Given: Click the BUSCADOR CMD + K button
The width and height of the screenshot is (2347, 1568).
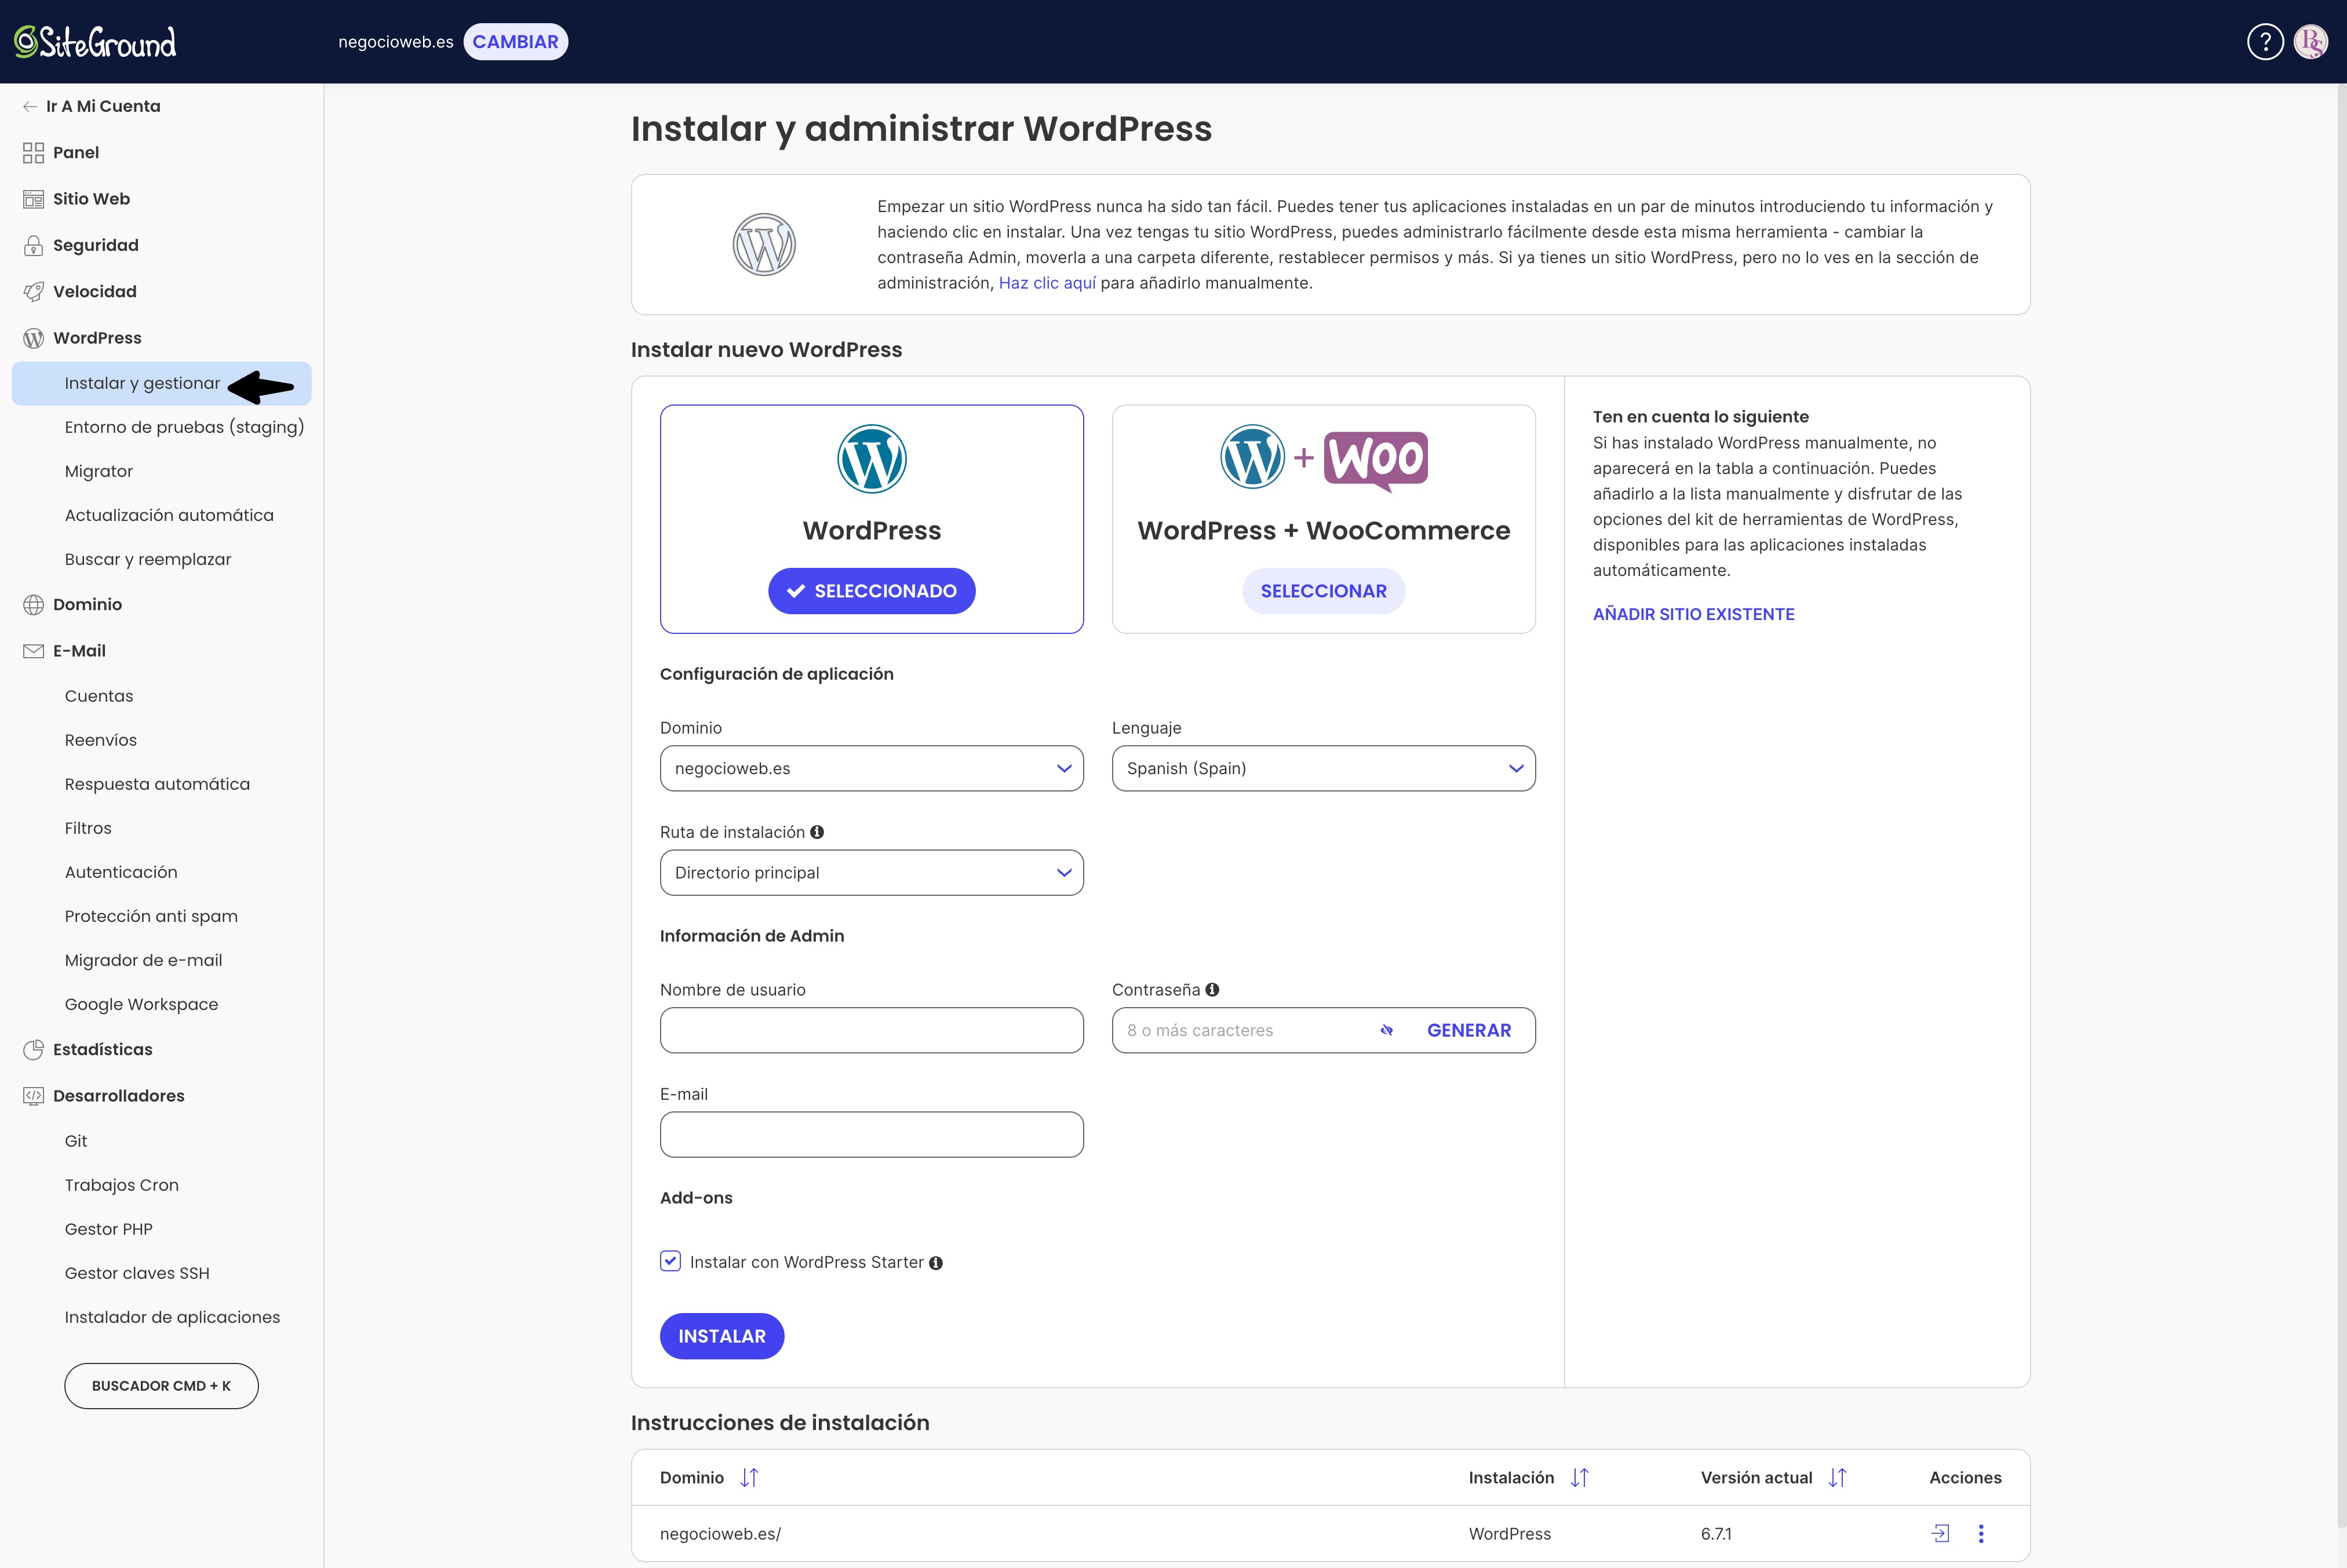Looking at the screenshot, I should pyautogui.click(x=162, y=1387).
